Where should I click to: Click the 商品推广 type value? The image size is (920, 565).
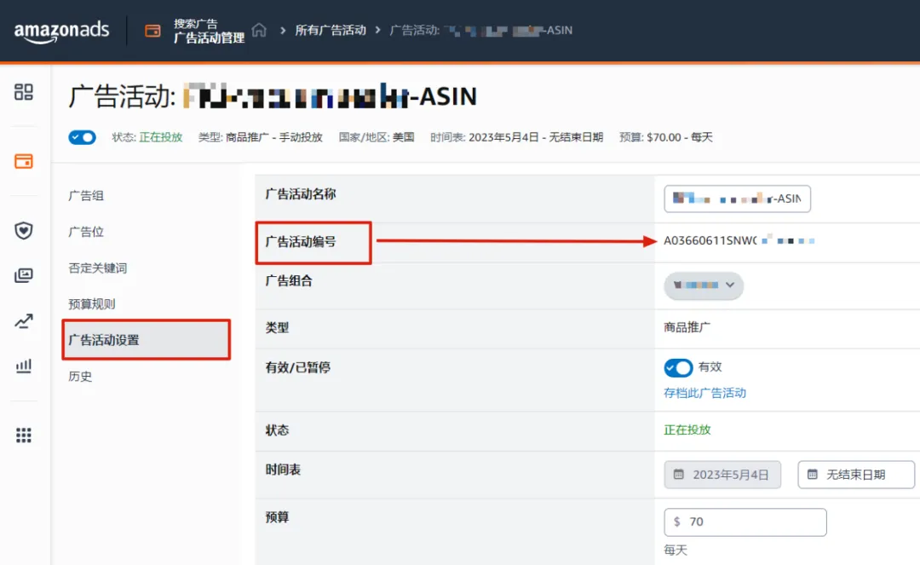coord(687,327)
